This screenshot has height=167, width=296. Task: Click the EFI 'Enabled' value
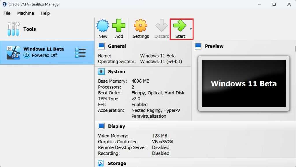(x=140, y=105)
